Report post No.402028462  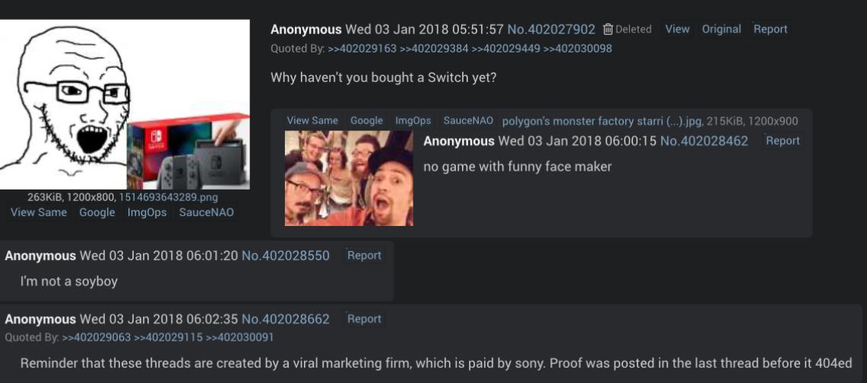783,140
